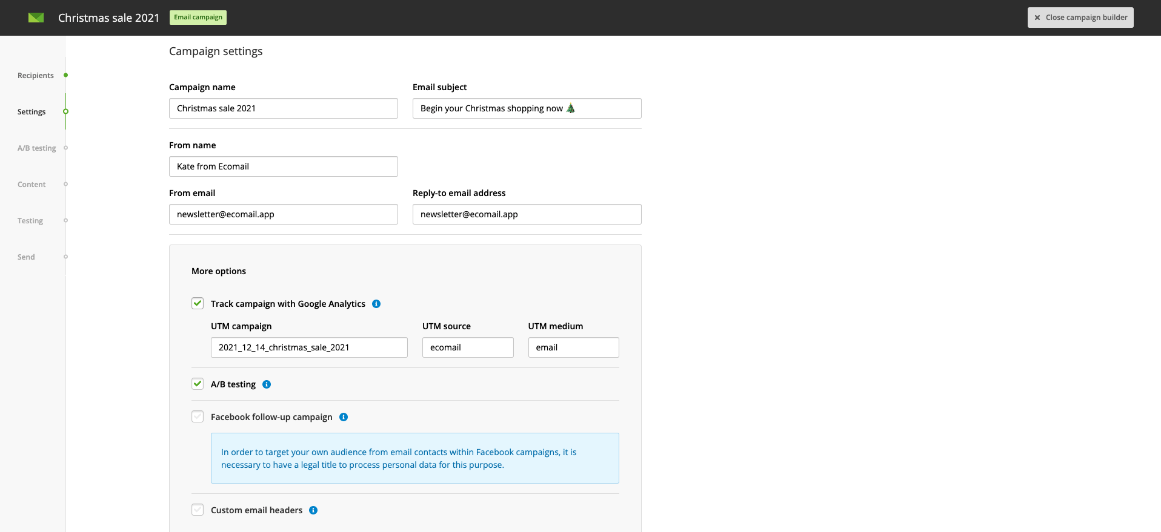Click info icon next to Custom email headers
Screen dimensions: 1161x532
[313, 510]
